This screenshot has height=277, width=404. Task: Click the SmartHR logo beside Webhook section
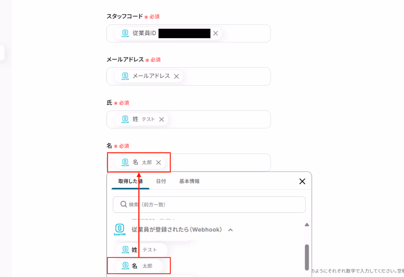pyautogui.click(x=120, y=229)
